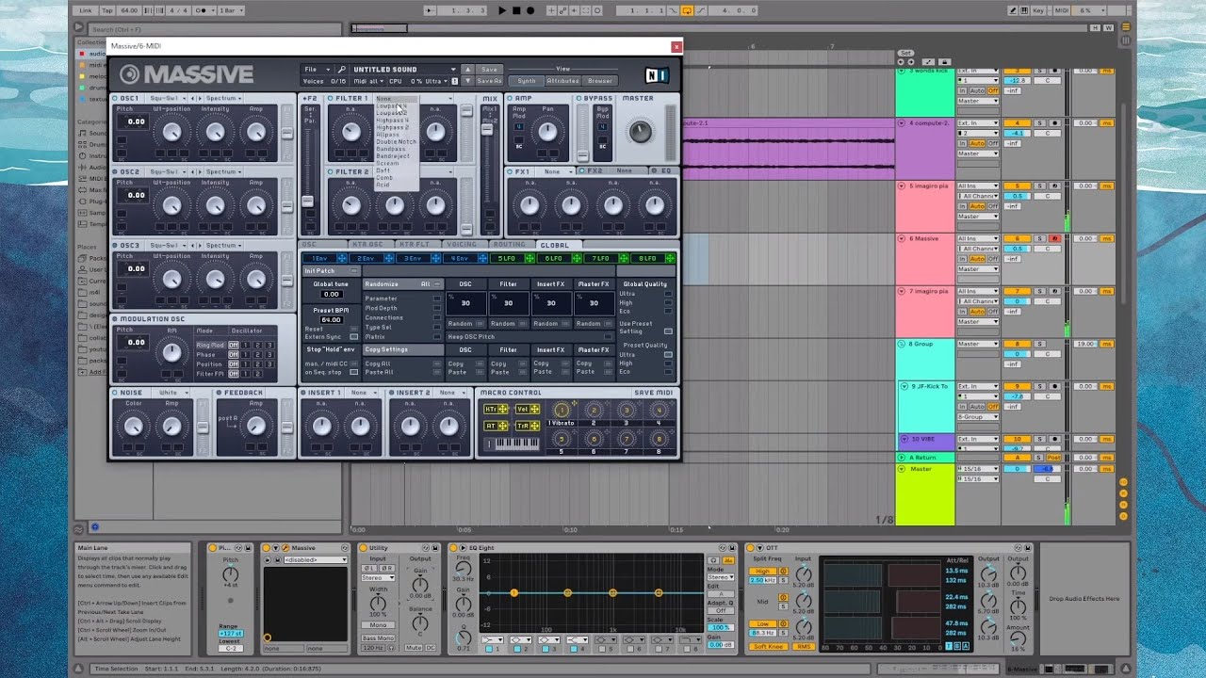Image resolution: width=1206 pixels, height=678 pixels.
Task: Click the AT aftertouch source handle
Action: 503,427
